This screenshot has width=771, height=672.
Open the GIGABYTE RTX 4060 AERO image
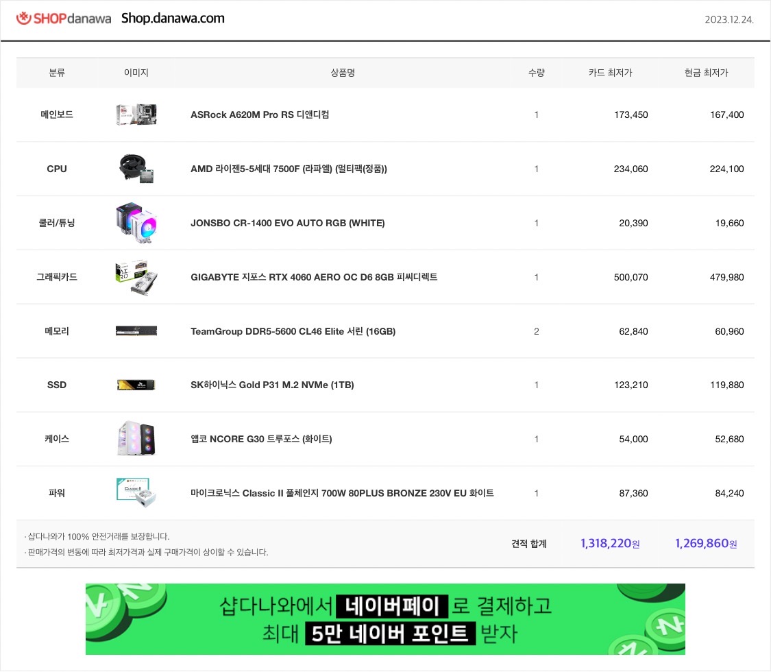(136, 277)
